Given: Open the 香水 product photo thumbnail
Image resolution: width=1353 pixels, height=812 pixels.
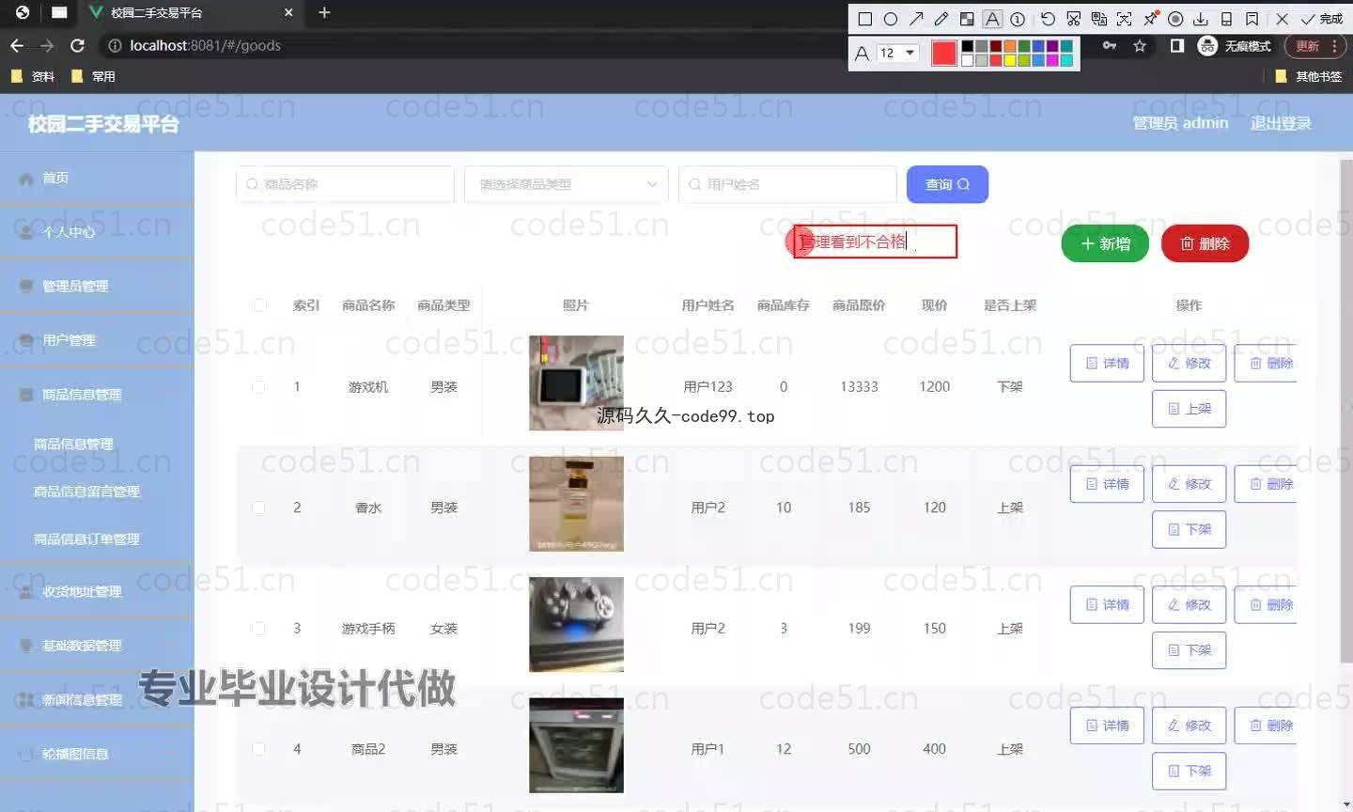Looking at the screenshot, I should click(576, 504).
